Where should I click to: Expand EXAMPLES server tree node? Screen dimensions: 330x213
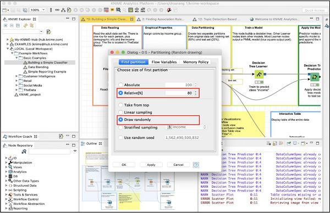pyautogui.click(x=8, y=44)
